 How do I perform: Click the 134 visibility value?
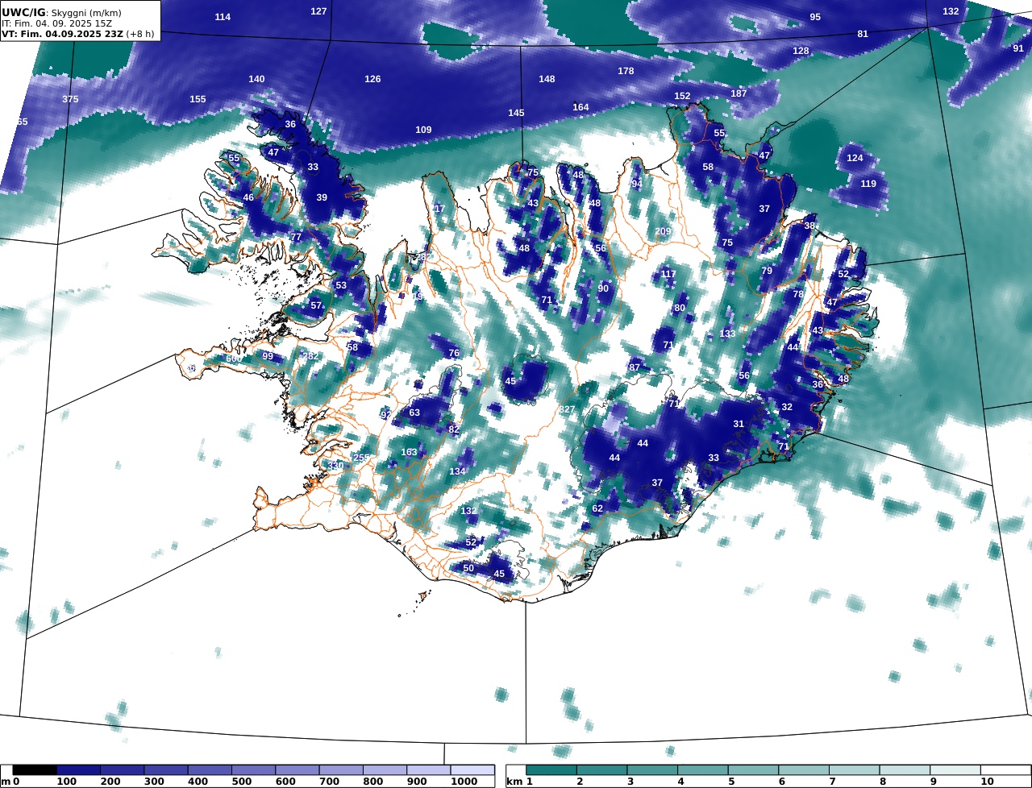(458, 471)
